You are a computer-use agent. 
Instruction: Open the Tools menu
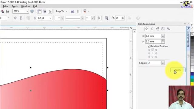click(x=15, y=6)
